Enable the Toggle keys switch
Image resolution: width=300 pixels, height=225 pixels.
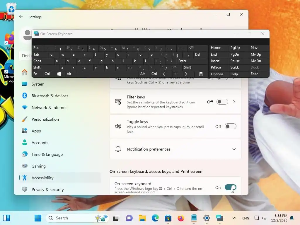[x=230, y=127]
